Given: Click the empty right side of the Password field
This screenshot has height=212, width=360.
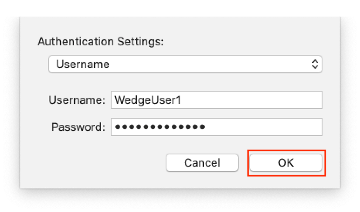Looking at the screenshot, I should pos(270,127).
